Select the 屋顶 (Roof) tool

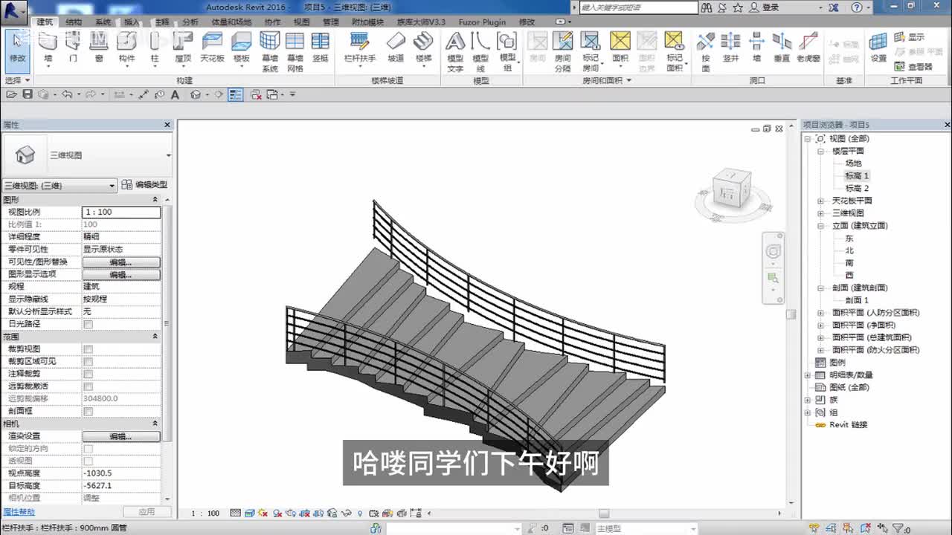[182, 48]
